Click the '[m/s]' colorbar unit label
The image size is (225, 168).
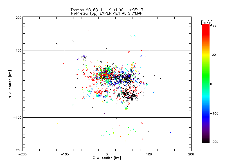[x=207, y=22]
